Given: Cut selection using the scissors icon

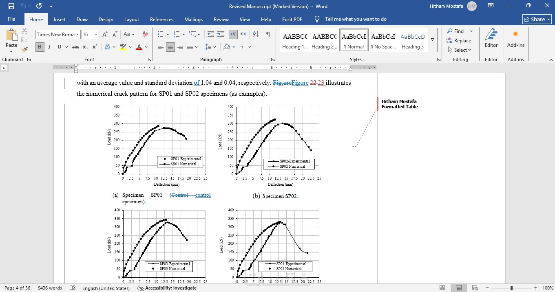Looking at the screenshot, I should (x=24, y=31).
